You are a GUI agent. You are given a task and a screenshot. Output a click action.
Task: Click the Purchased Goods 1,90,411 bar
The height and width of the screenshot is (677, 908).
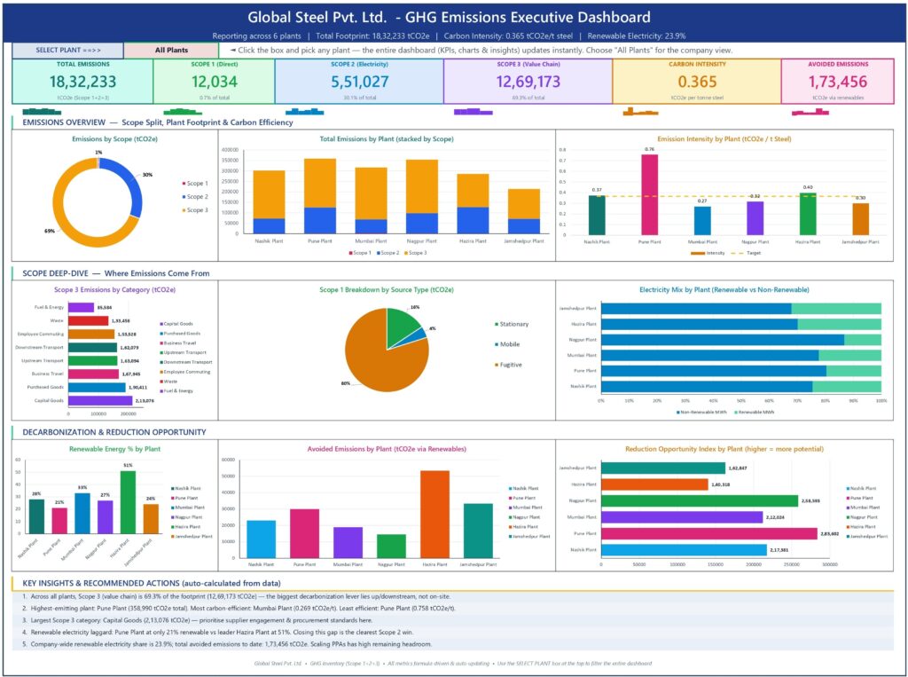point(97,387)
